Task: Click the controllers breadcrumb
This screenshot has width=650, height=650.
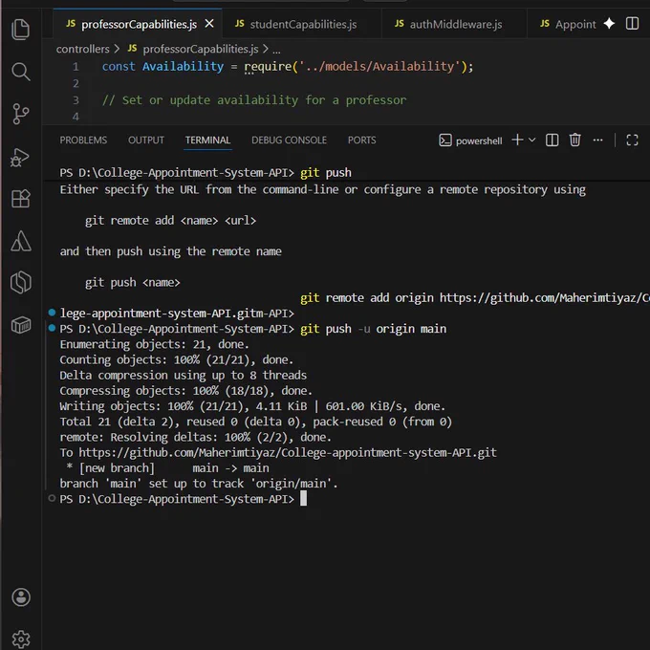Action: coord(82,49)
